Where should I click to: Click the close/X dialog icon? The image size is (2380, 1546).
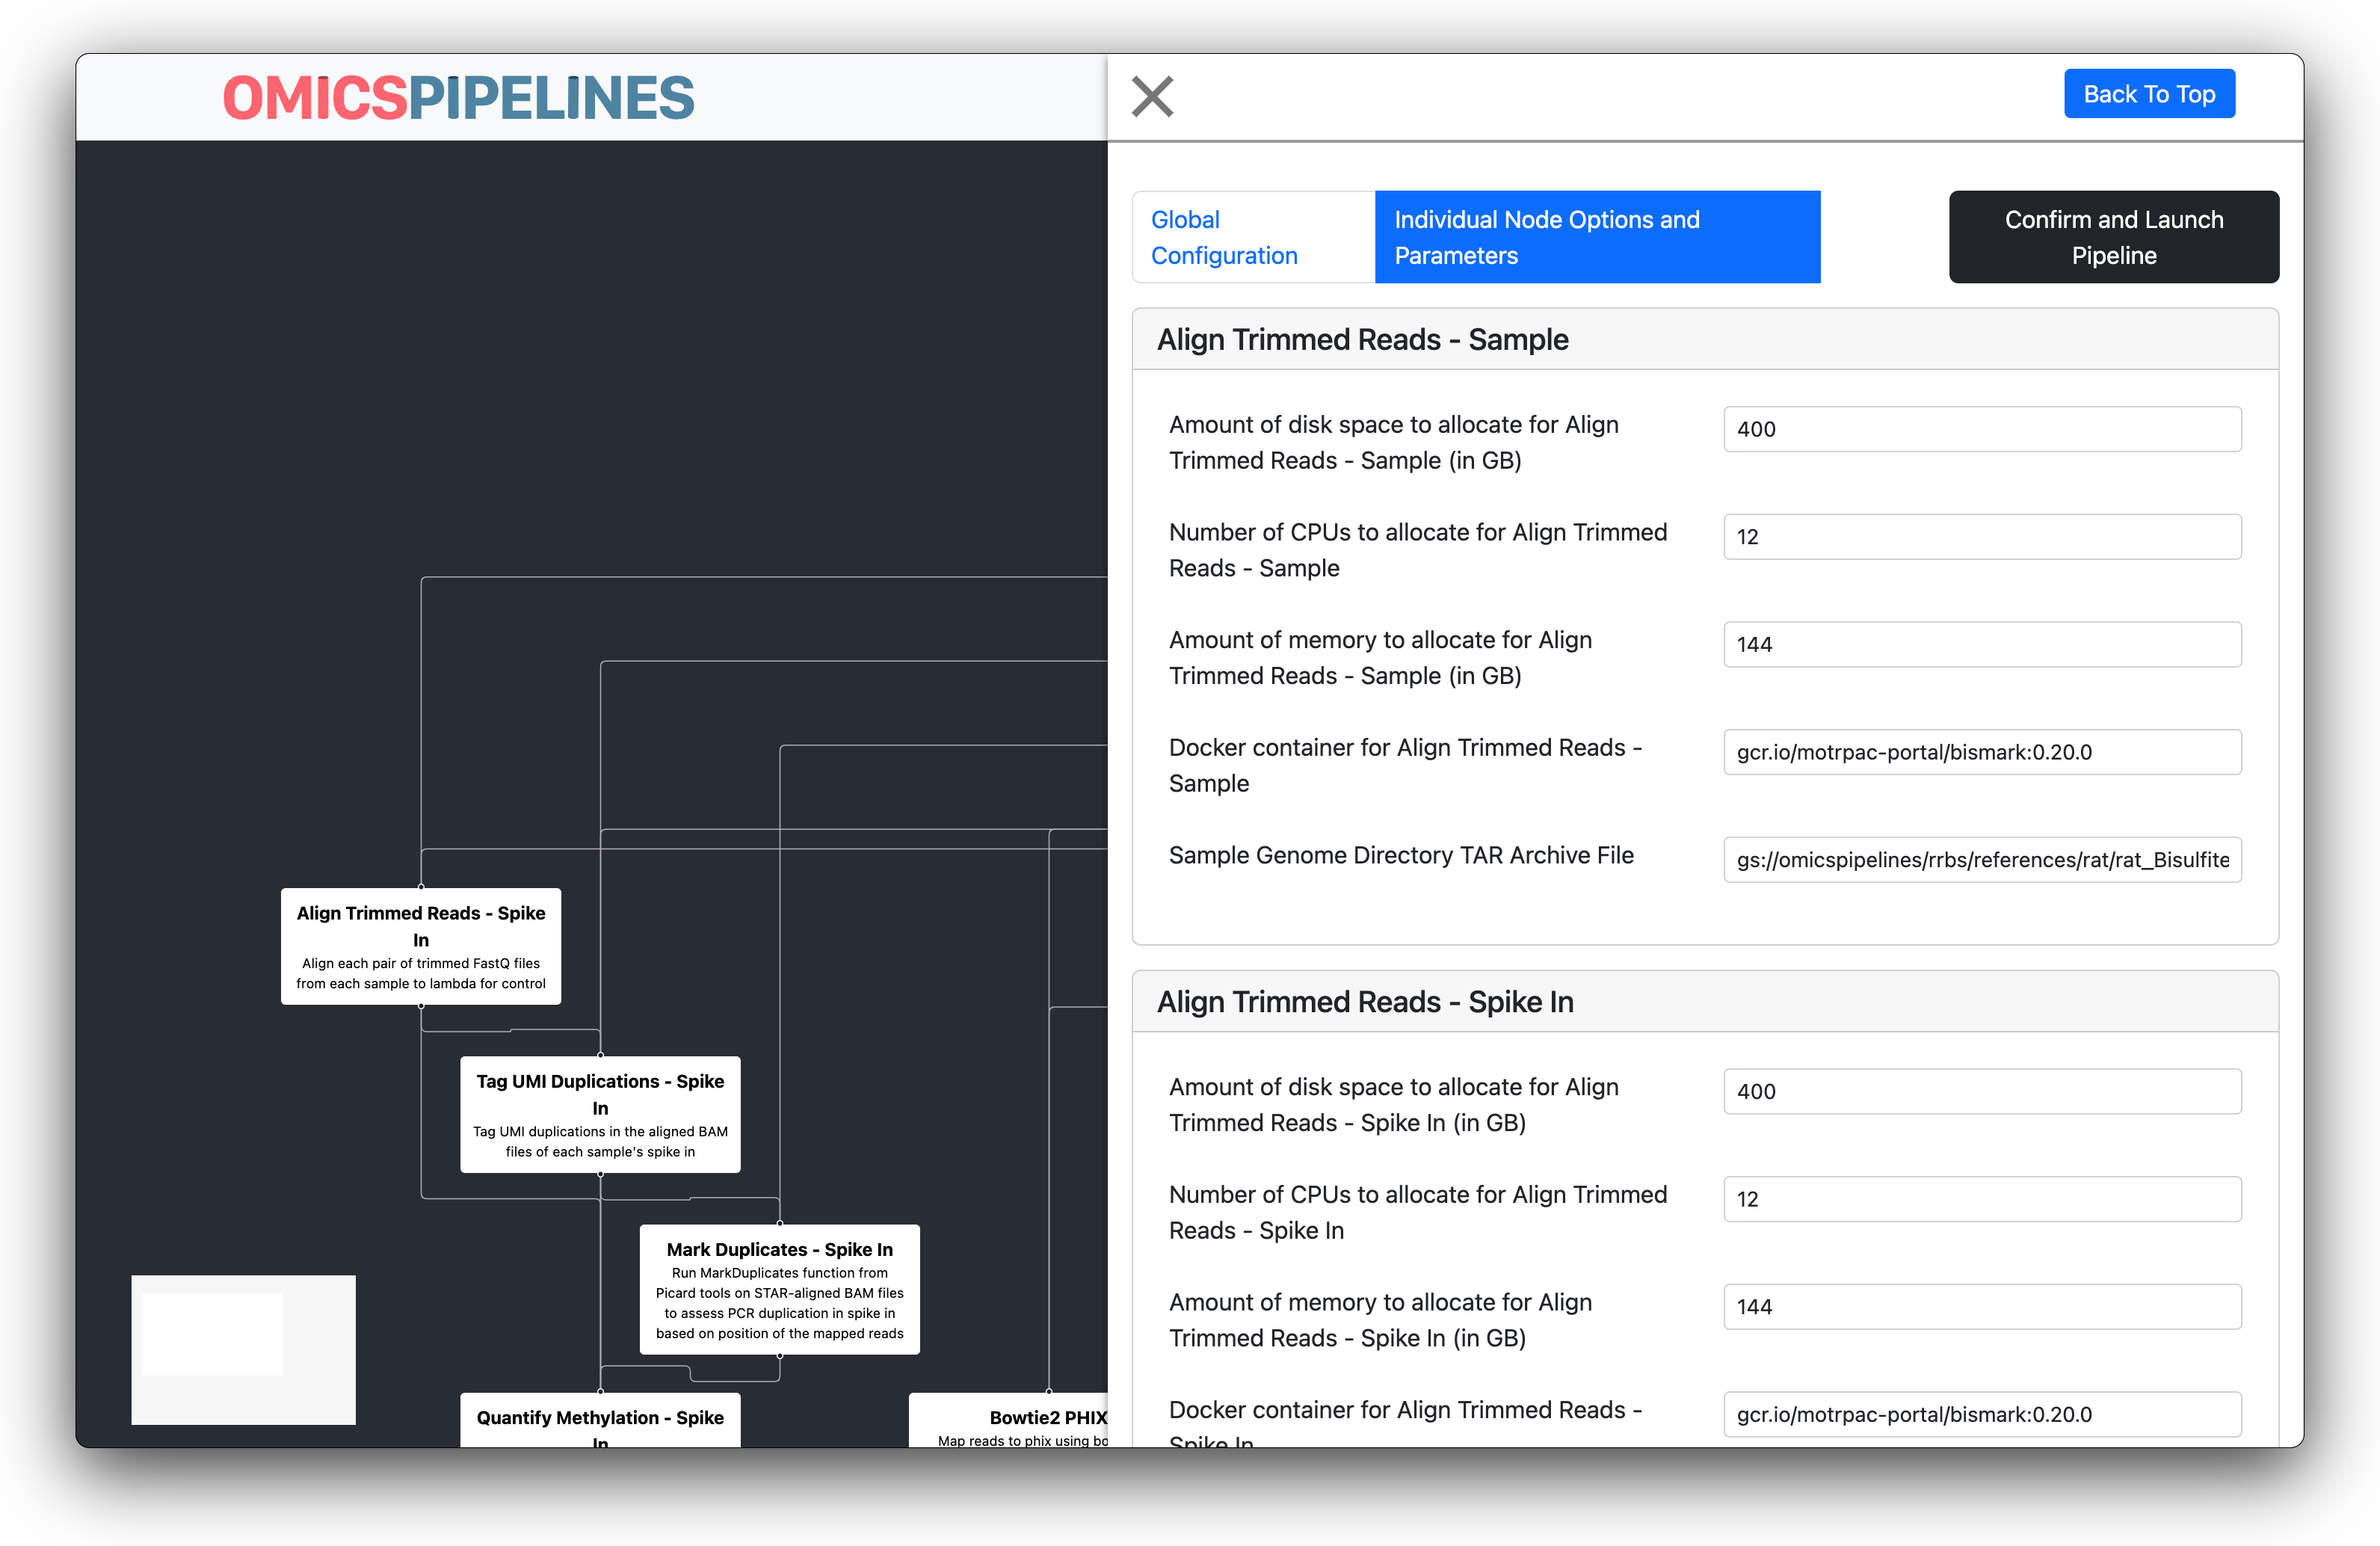[x=1153, y=96]
